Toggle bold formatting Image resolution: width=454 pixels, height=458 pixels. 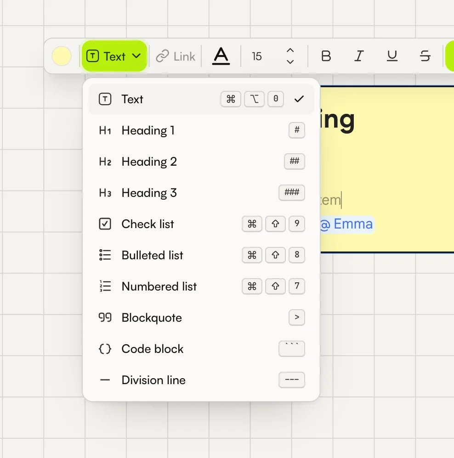[326, 56]
